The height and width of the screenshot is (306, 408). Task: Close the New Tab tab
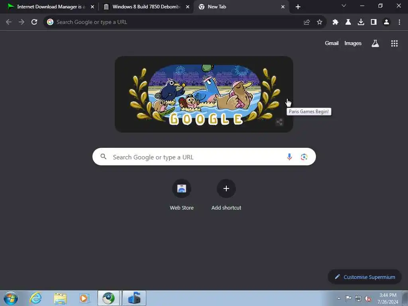point(283,7)
